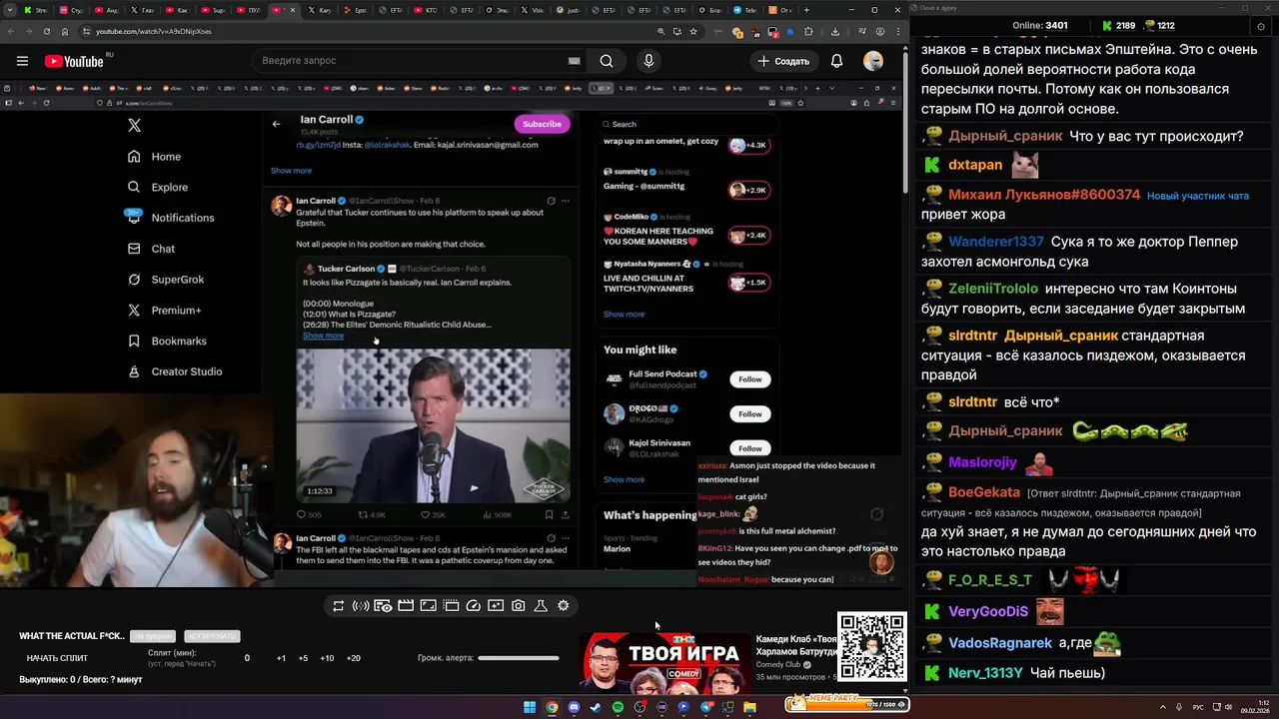Click the loop/repeat icon in the stream toolbar

coord(339,606)
